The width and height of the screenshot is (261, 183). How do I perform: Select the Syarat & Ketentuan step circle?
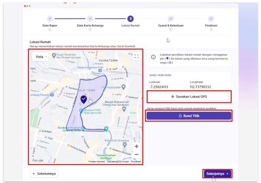coord(171,19)
